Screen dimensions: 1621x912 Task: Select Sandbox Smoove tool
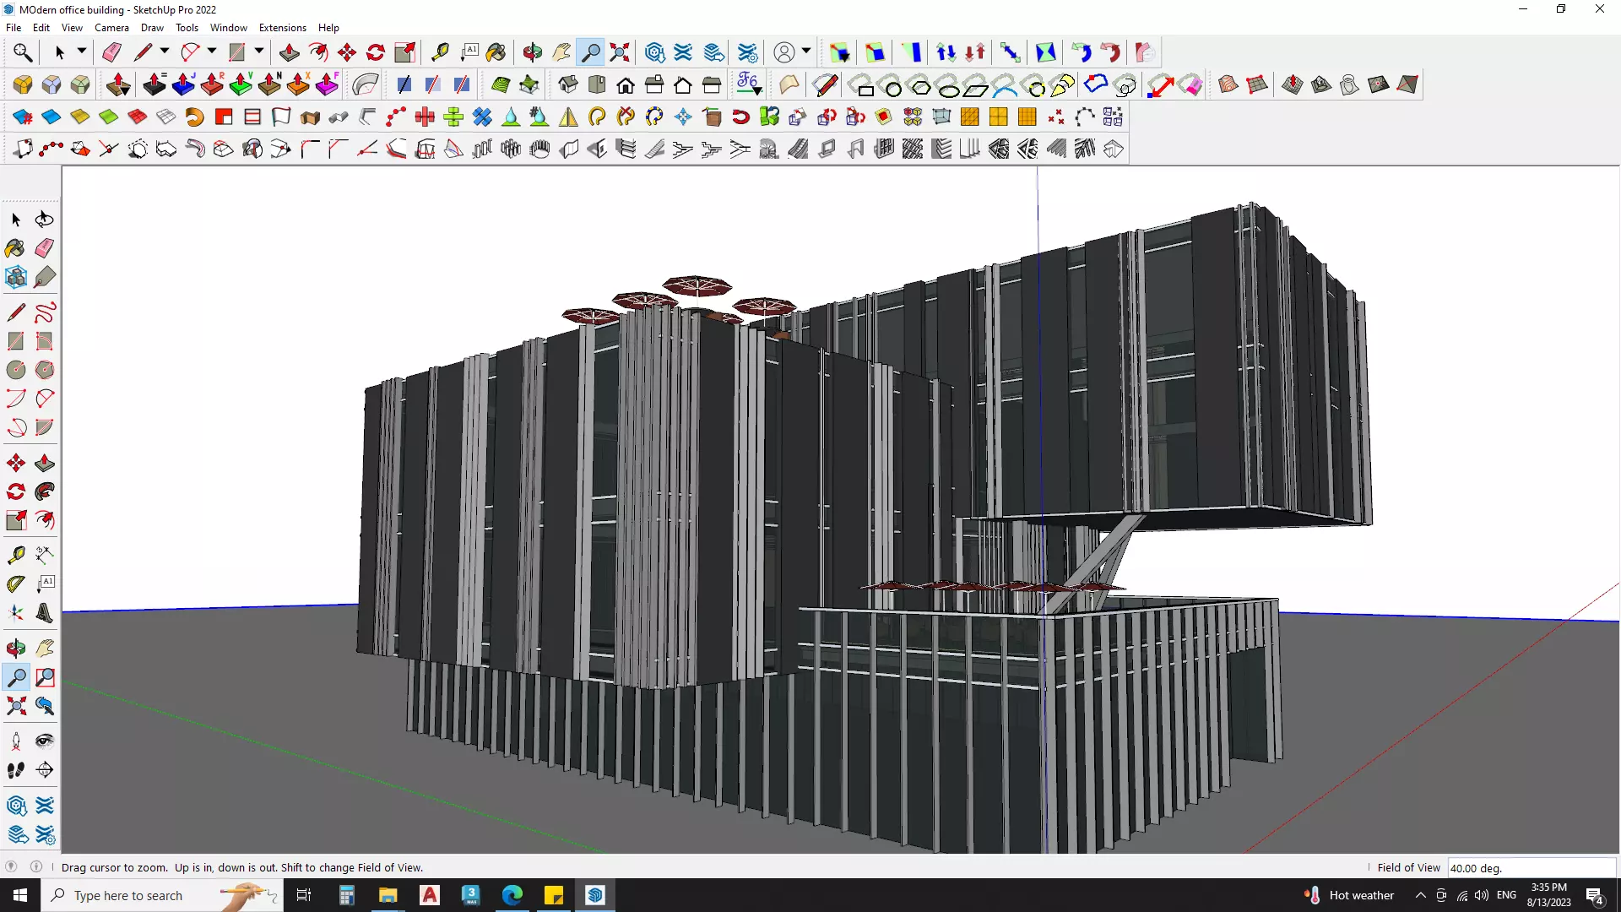[1293, 84]
